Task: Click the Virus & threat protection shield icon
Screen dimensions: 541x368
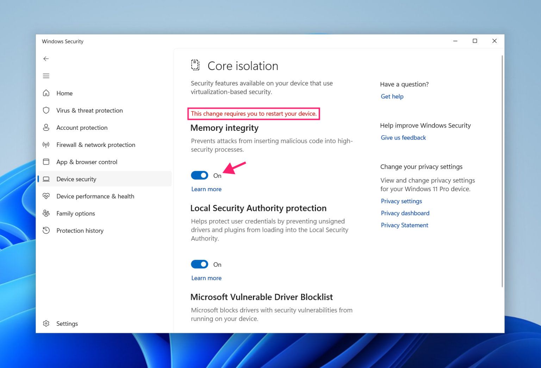Action: click(46, 110)
